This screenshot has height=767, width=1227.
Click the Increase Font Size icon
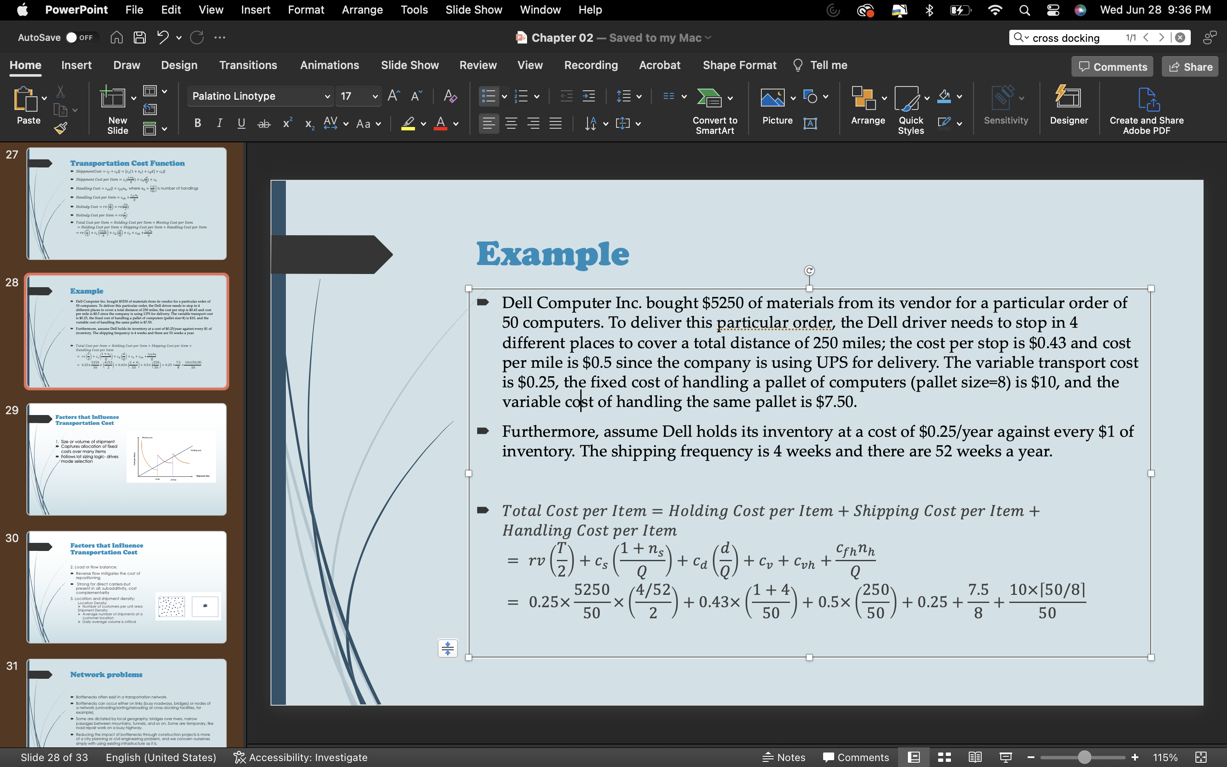394,96
